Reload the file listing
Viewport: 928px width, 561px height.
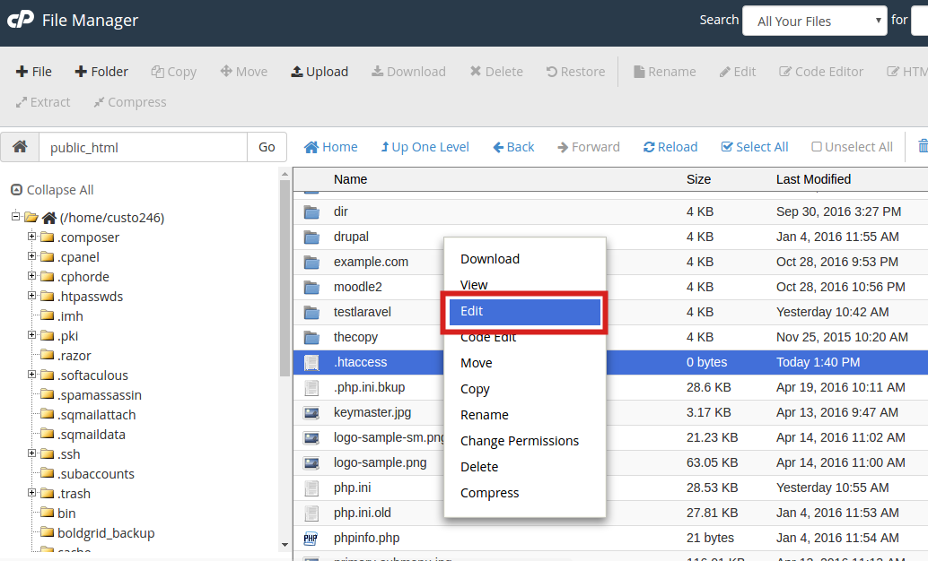pos(670,147)
